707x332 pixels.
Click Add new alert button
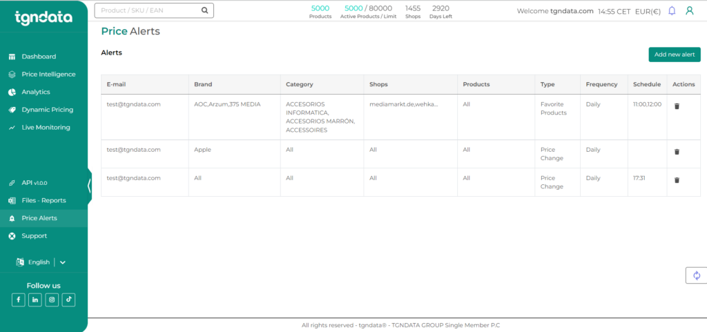click(x=675, y=55)
